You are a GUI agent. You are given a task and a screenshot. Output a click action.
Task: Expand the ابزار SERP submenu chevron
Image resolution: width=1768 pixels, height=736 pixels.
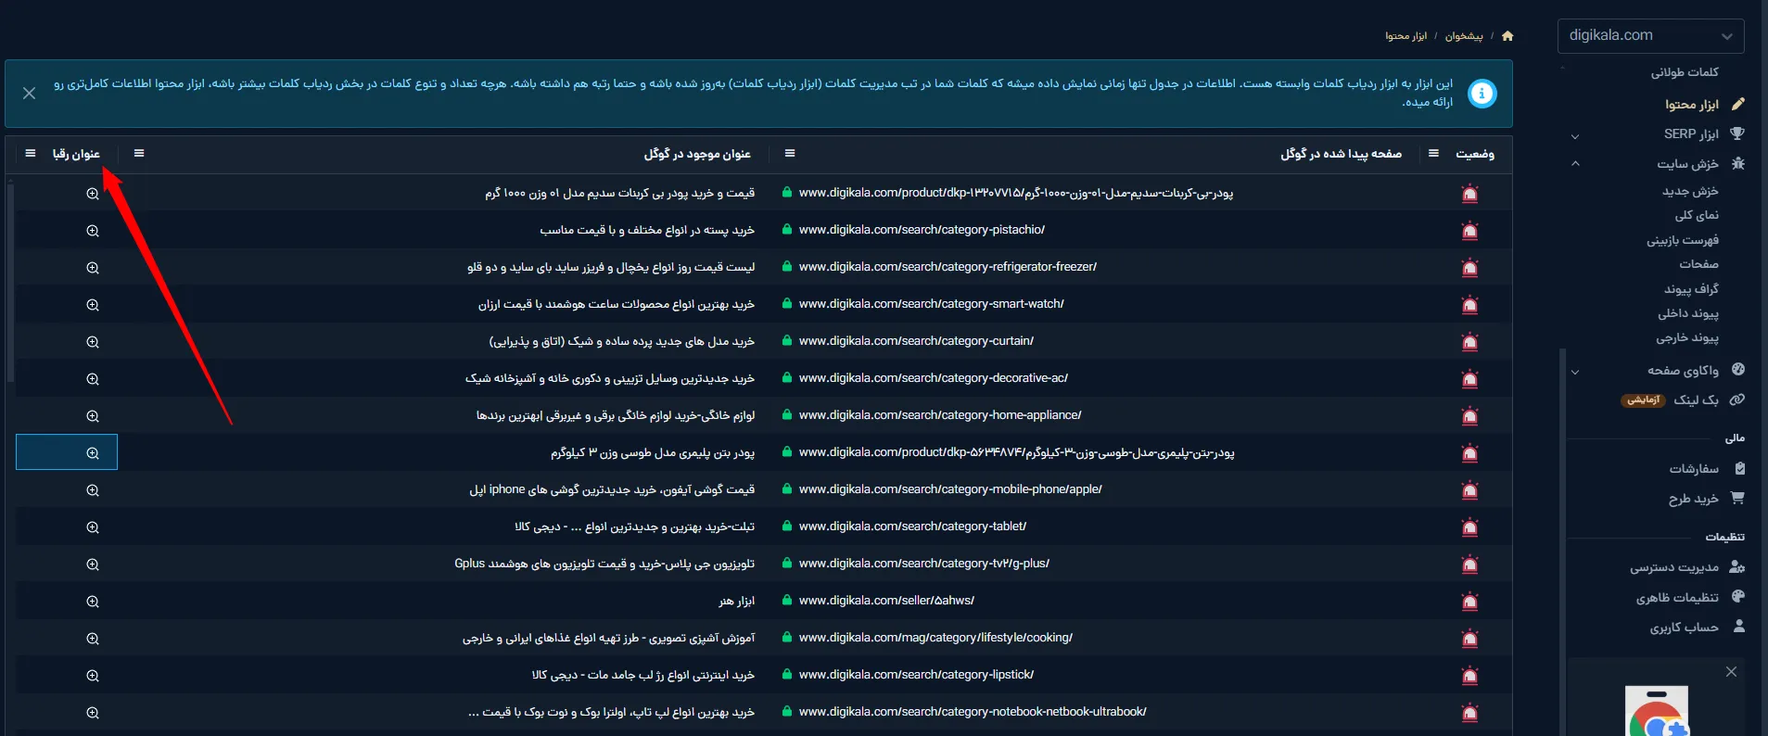1575,136
